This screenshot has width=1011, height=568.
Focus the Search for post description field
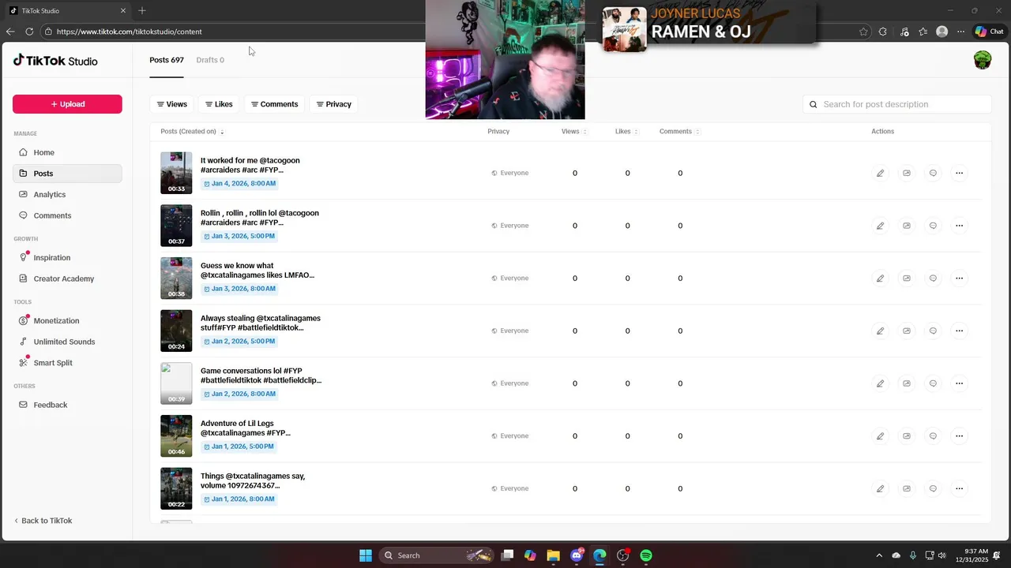pos(897,104)
